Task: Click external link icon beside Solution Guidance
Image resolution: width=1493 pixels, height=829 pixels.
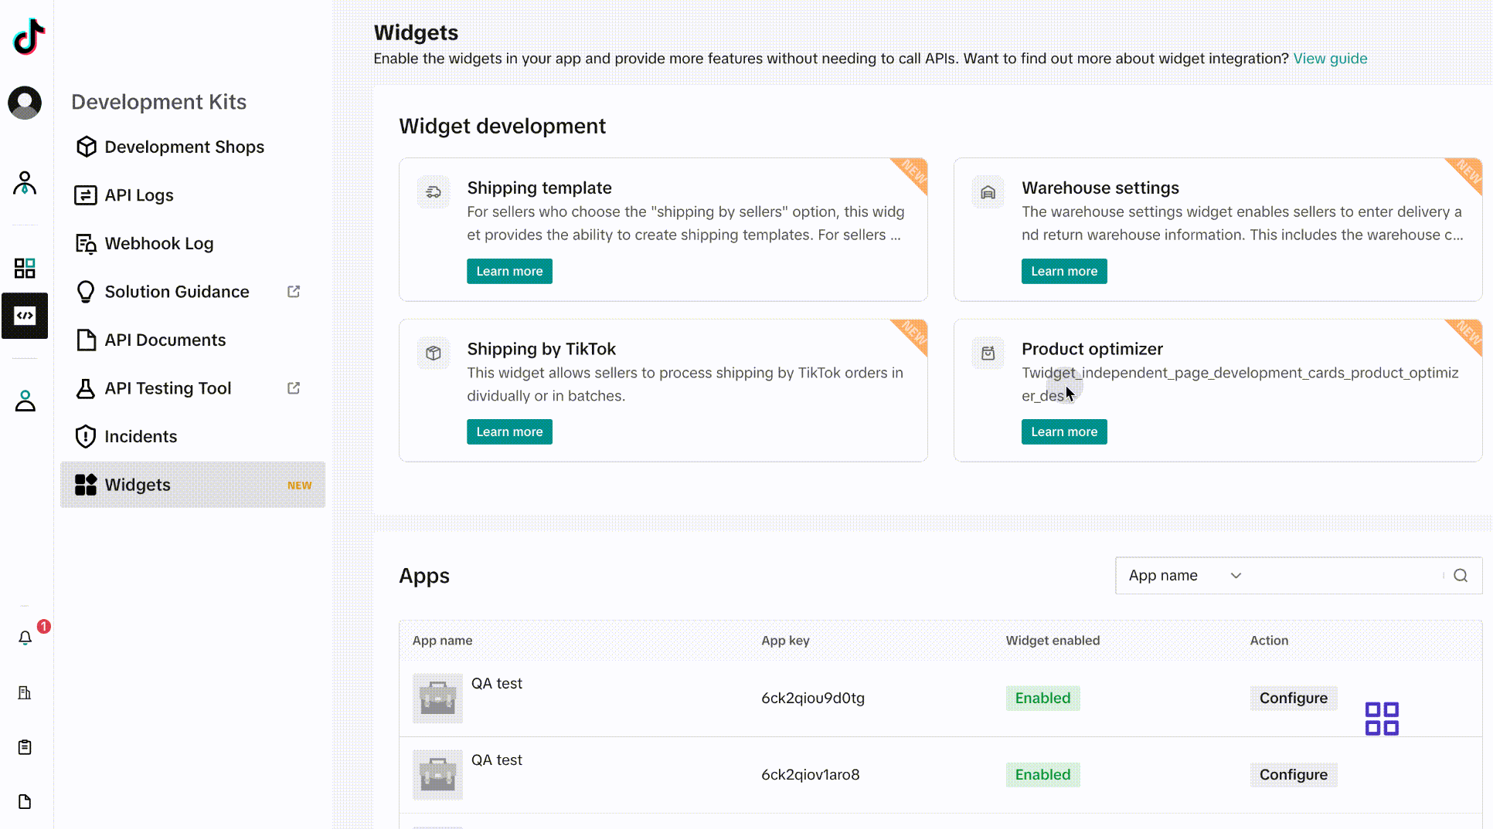Action: [x=294, y=292]
